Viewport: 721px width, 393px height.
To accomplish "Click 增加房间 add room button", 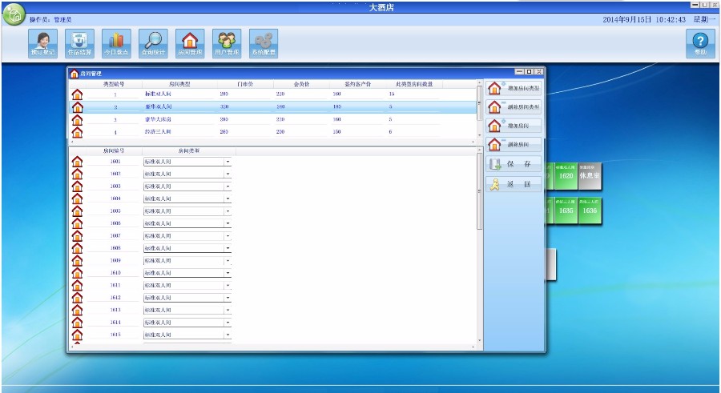I will (x=514, y=126).
